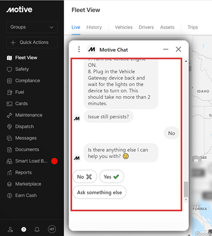The height and width of the screenshot is (236, 212).
Task: Click the Fuel pump icon
Action: (9, 92)
